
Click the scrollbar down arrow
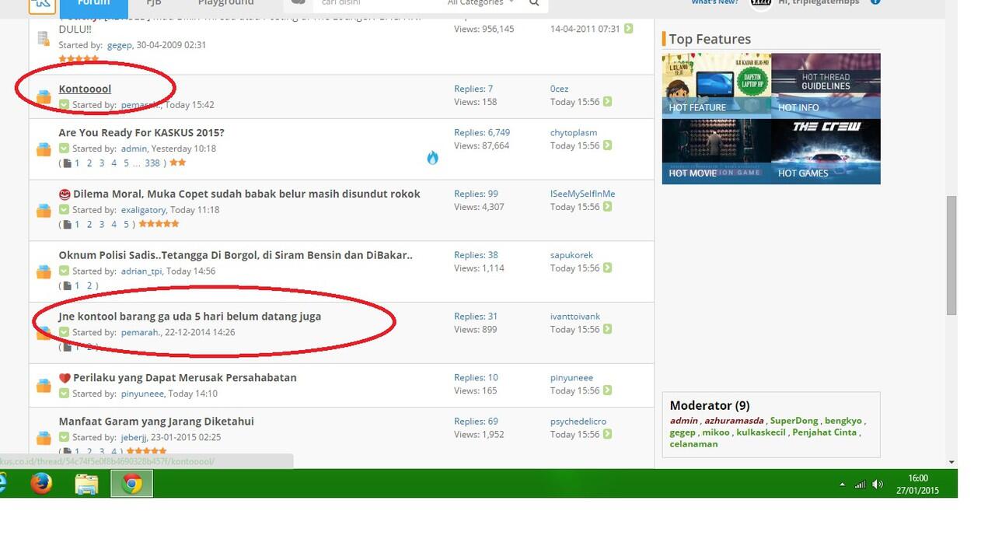point(951,462)
